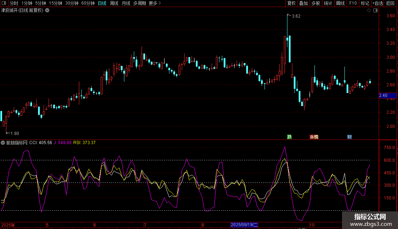Click the 股朋指标网 indicator name
Screen dimensions: 398x229
pos(17,143)
